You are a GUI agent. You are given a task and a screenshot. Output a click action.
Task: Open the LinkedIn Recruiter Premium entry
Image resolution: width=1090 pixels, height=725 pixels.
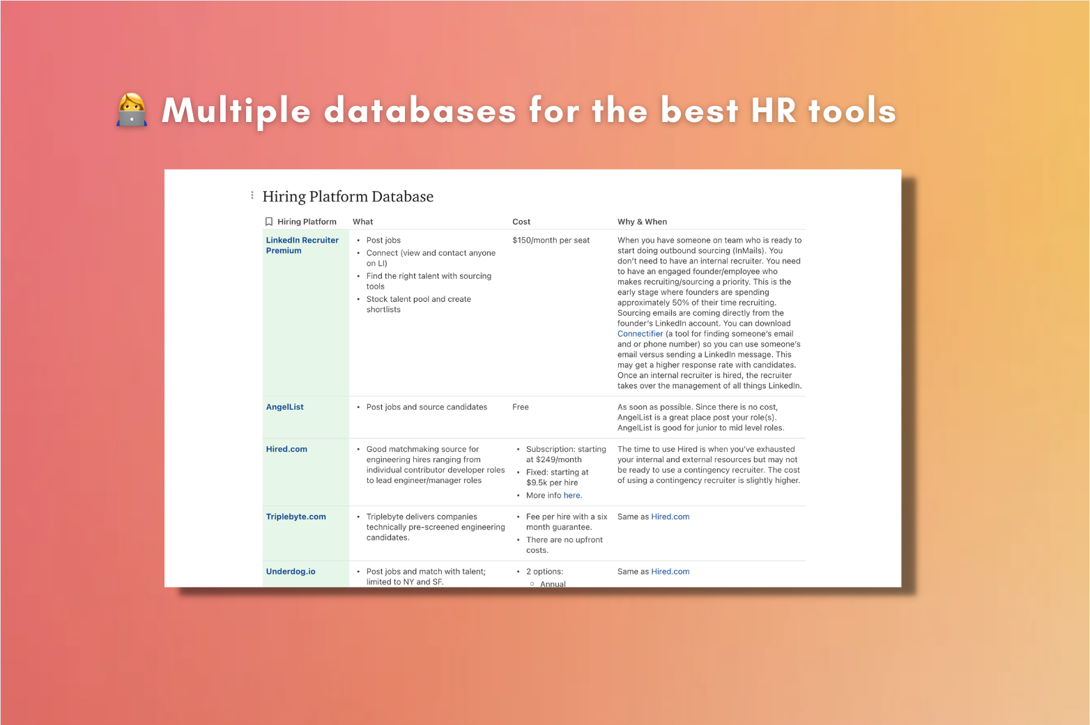pyautogui.click(x=302, y=245)
